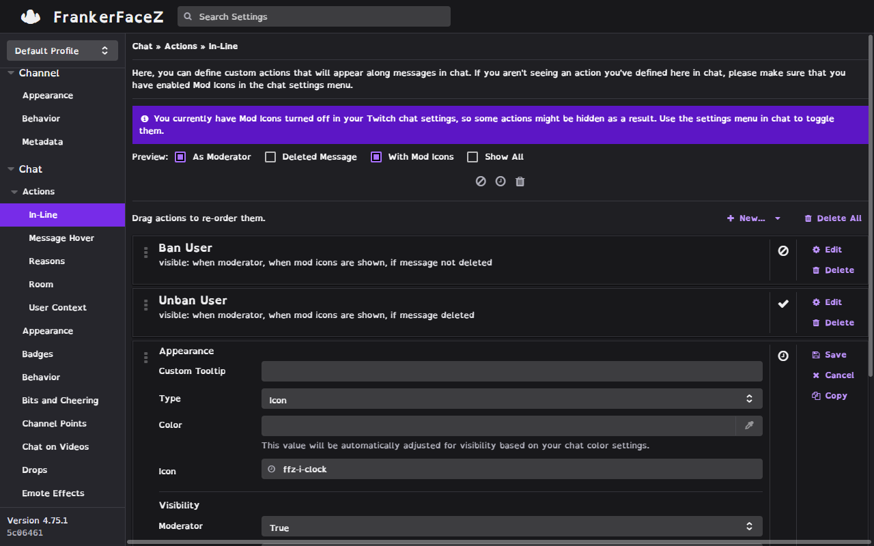
Task: Save the edited action
Action: click(x=830, y=355)
